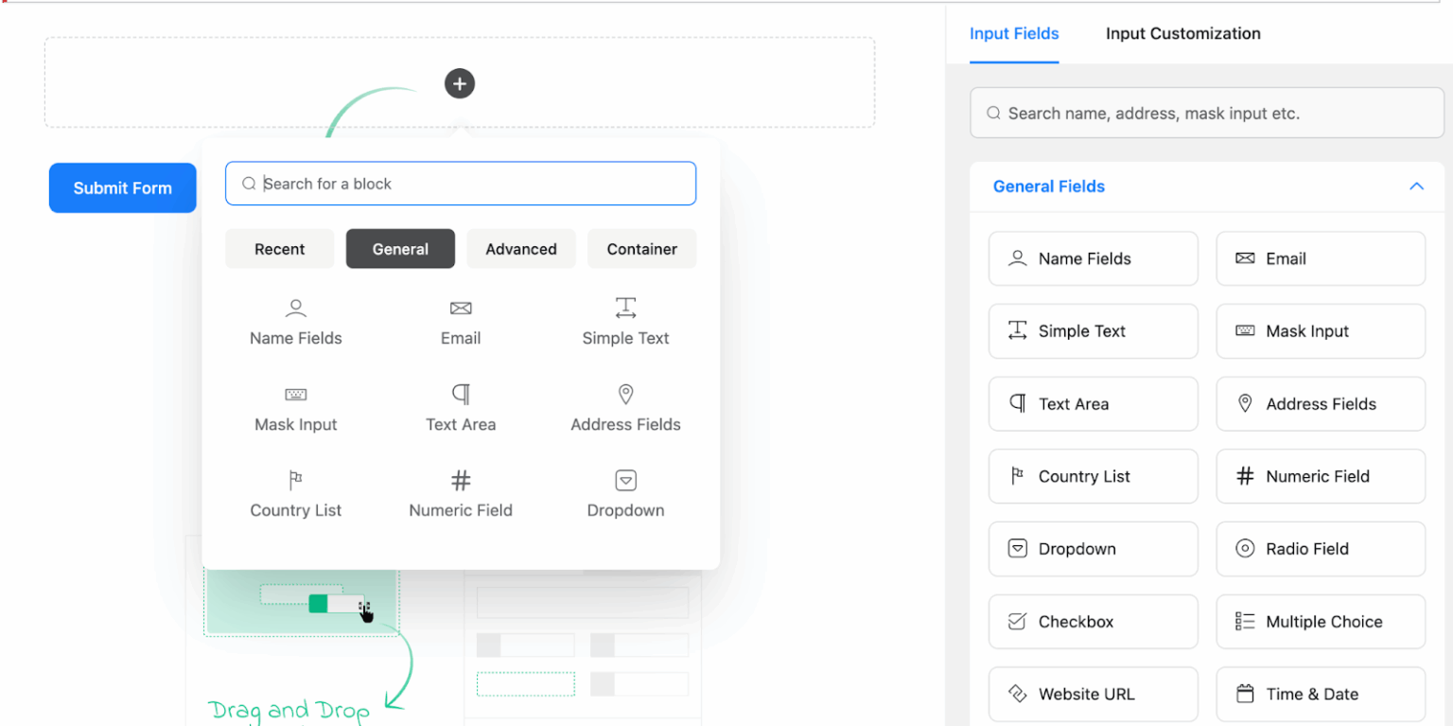Click the plus icon to add a block
Viewport: 1453px width, 726px height.
[460, 83]
